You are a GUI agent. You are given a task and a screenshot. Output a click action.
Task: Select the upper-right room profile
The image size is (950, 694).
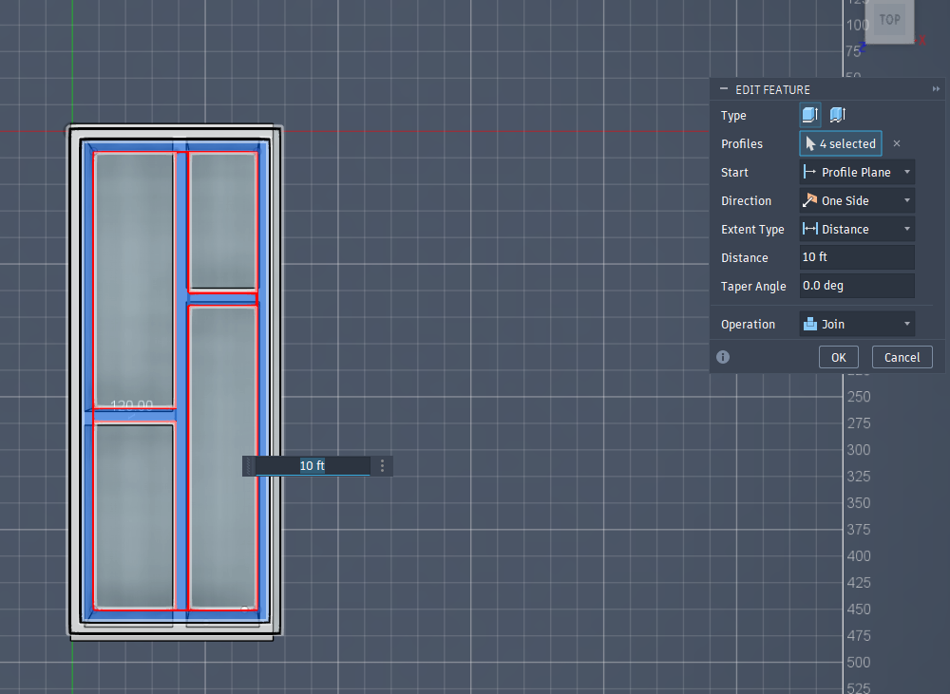[223, 221]
